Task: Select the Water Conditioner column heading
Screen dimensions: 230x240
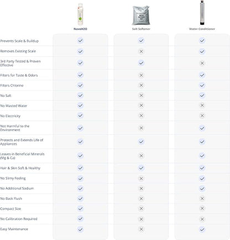Action: tap(202, 29)
